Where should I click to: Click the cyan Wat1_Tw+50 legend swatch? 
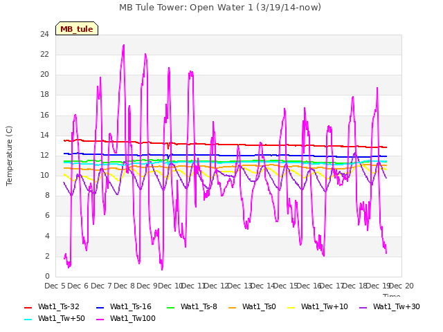point(28,320)
